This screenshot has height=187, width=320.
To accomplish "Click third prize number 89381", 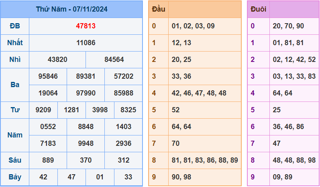I will (86, 76).
